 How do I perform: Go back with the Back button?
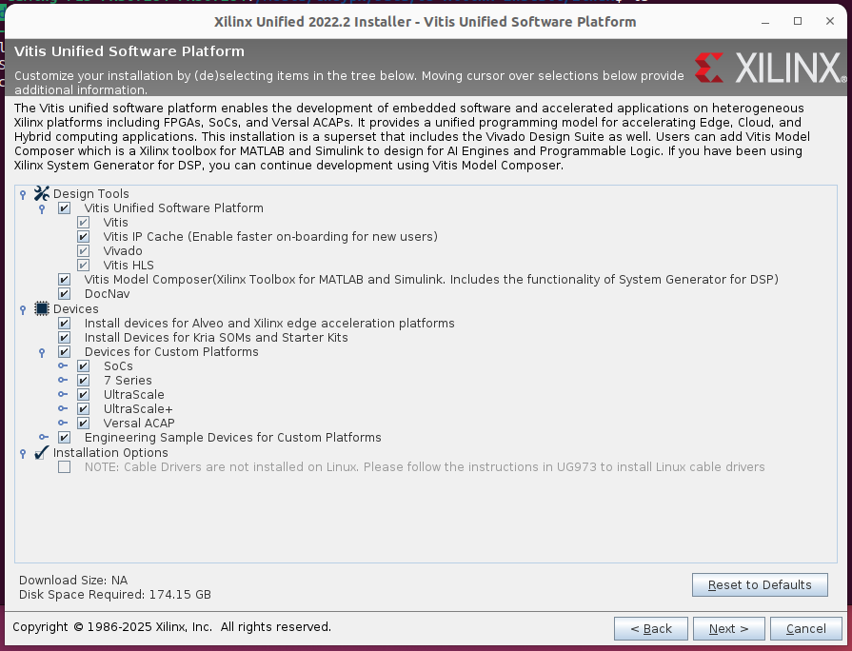click(651, 629)
